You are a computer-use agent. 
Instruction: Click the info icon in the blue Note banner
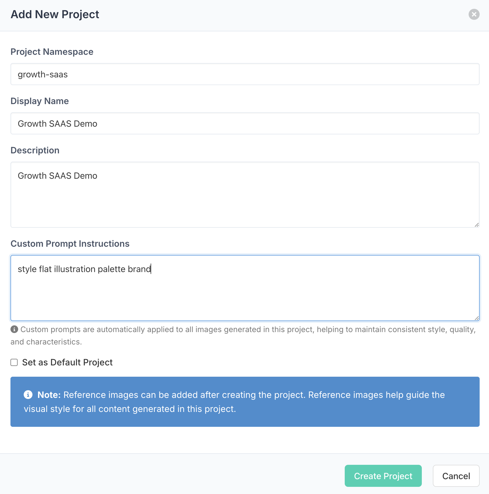28,395
